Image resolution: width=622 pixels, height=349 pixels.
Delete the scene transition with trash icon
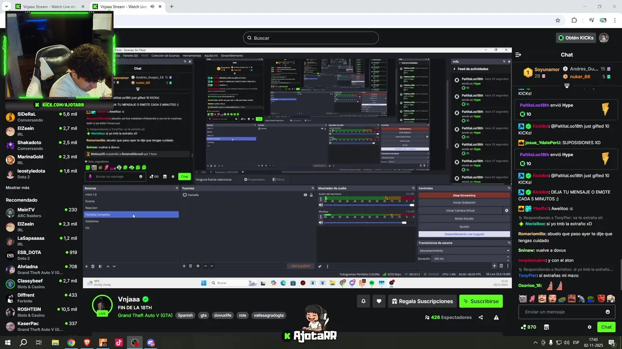(x=501, y=266)
